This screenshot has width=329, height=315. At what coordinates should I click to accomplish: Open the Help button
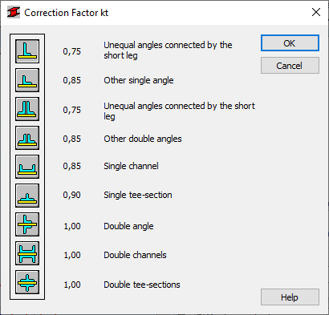pyautogui.click(x=290, y=297)
